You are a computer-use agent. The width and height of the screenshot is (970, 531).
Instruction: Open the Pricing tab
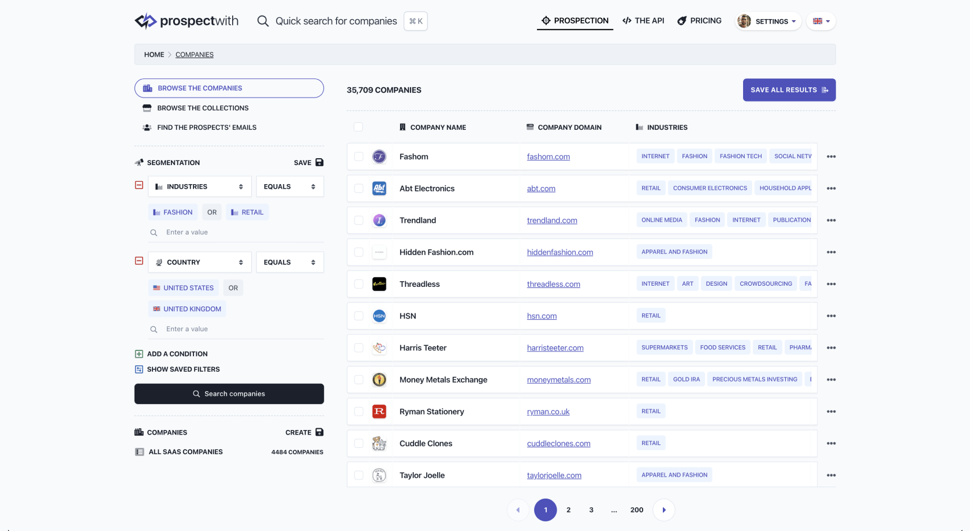[x=699, y=21]
